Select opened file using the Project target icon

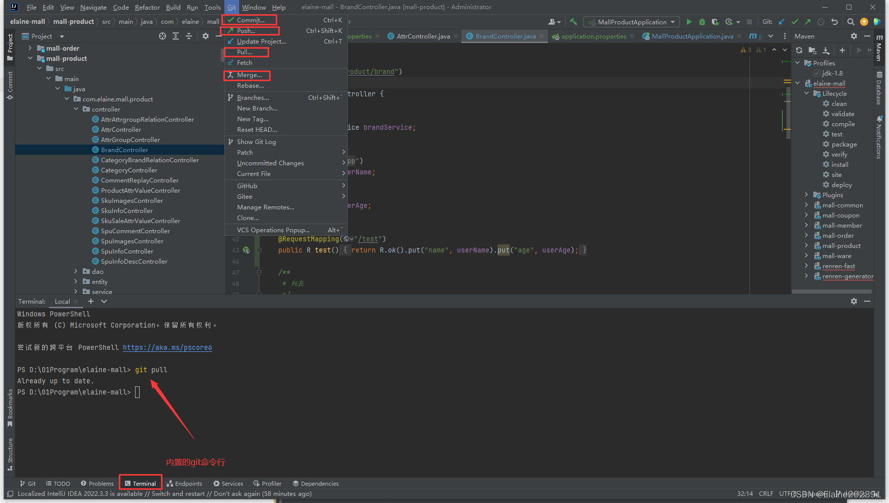pos(162,36)
